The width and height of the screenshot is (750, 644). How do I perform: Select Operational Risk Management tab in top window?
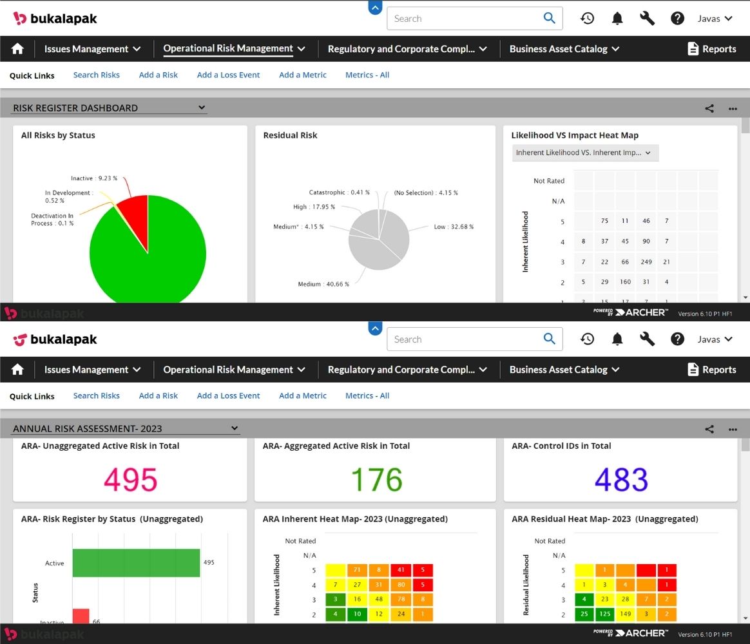pyautogui.click(x=228, y=48)
